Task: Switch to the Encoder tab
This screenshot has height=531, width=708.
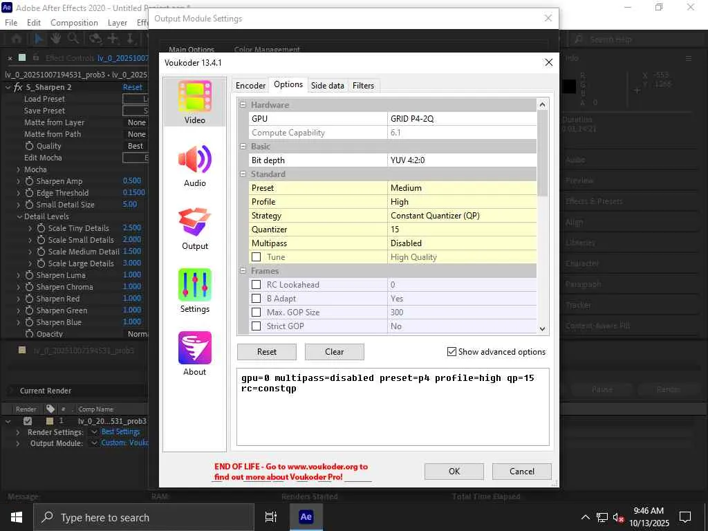Action: click(x=250, y=85)
